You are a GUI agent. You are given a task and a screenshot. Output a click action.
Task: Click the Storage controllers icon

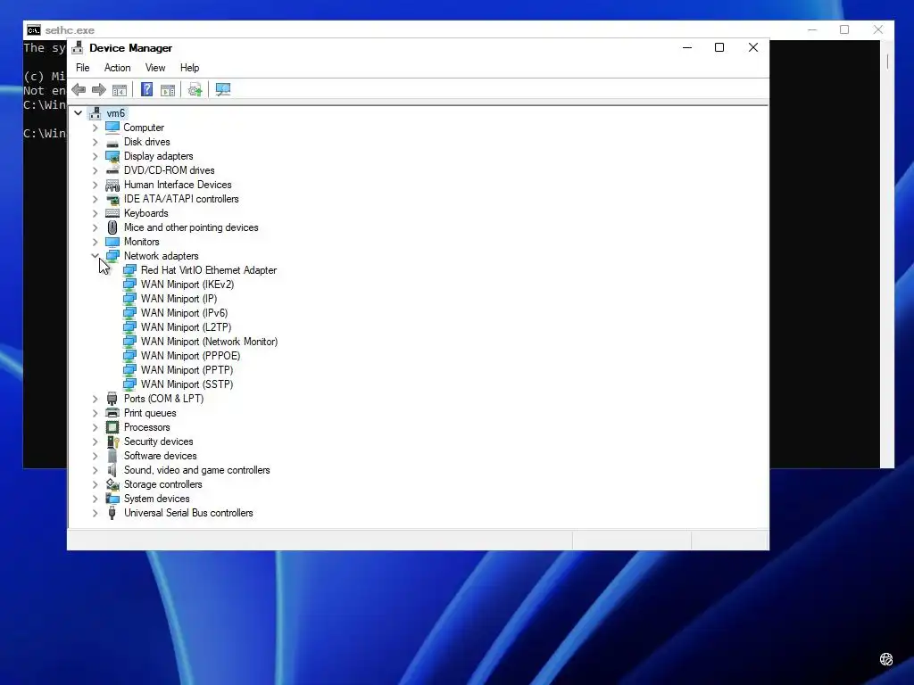pos(112,484)
